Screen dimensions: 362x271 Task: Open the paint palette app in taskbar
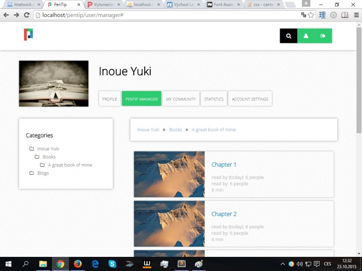pyautogui.click(x=199, y=264)
